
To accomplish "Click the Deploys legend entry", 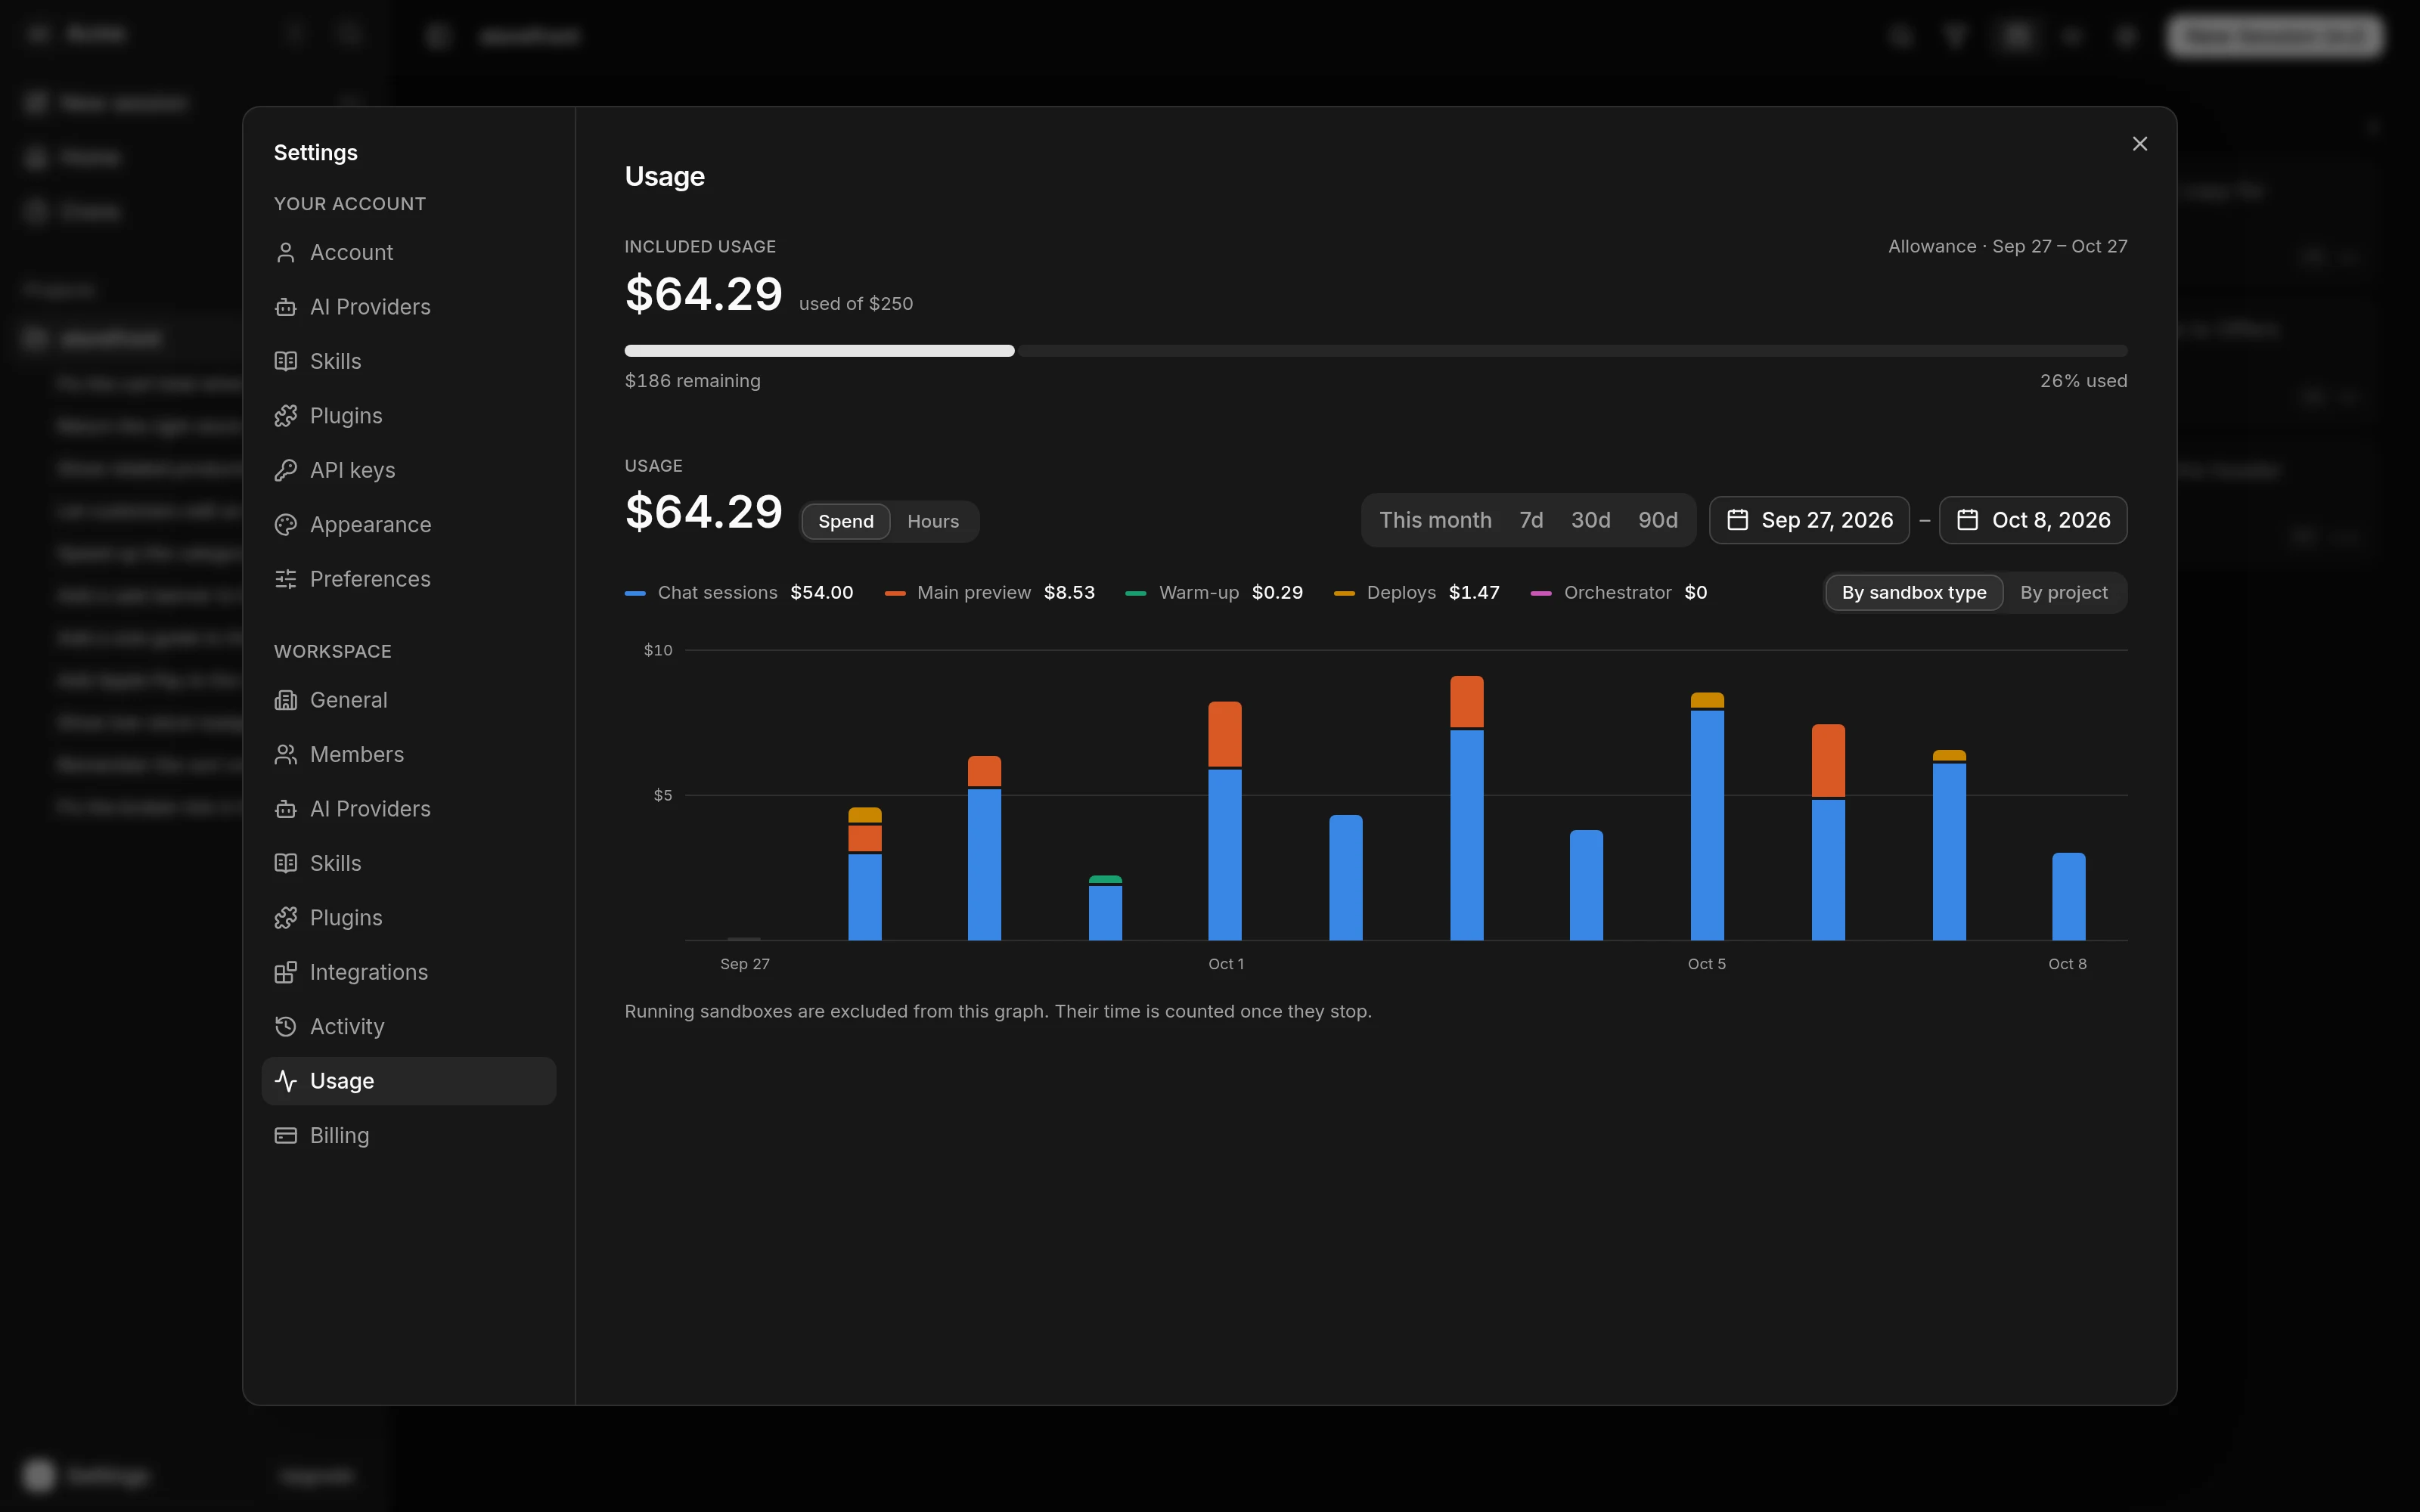I will coord(1417,593).
